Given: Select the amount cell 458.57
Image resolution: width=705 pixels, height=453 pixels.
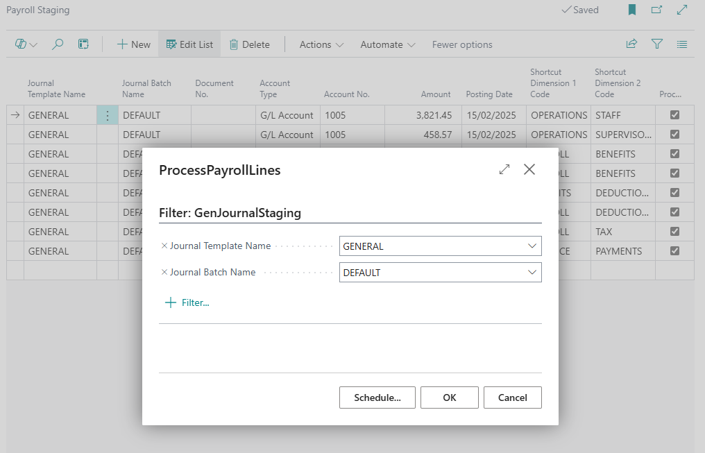Looking at the screenshot, I should click(x=423, y=135).
